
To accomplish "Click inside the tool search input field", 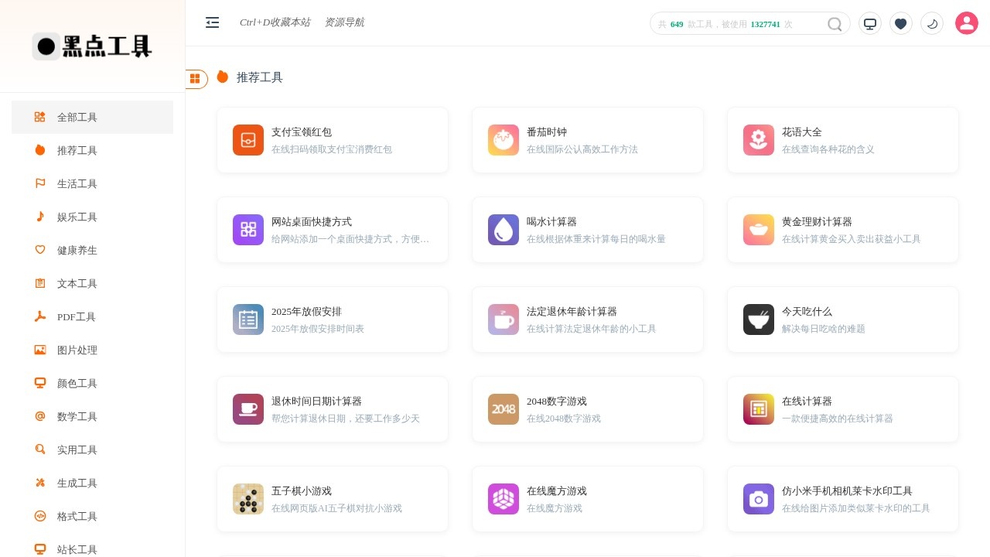I will click(x=742, y=23).
